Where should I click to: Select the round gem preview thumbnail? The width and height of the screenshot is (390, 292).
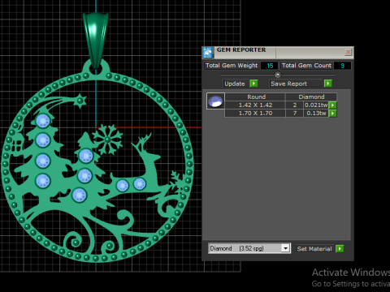[215, 101]
